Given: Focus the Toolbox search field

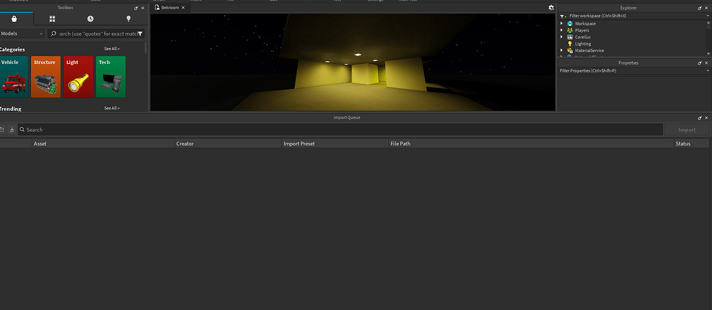Looking at the screenshot, I should tap(96, 34).
